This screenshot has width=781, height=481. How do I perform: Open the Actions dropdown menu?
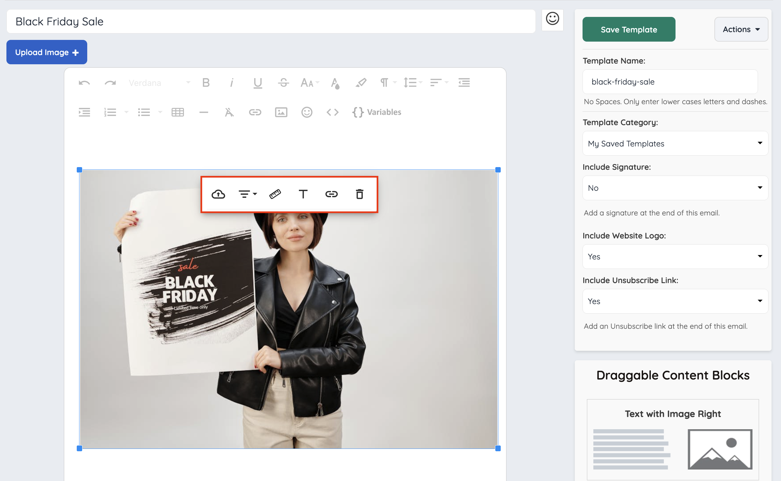pos(741,29)
